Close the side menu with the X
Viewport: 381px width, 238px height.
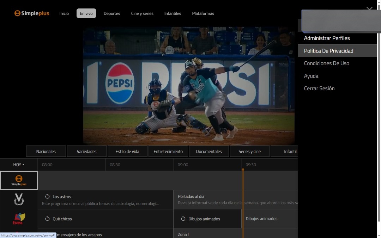[x=369, y=9]
